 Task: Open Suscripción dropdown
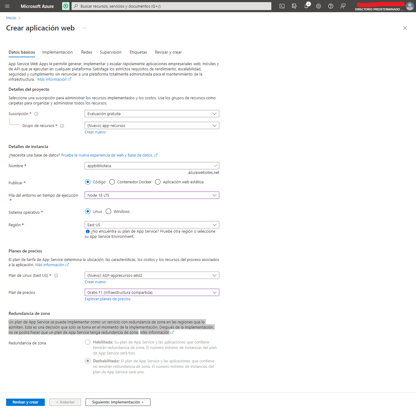pos(152,114)
